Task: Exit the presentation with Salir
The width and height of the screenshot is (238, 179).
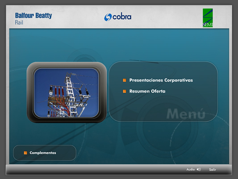Action: coord(213,170)
